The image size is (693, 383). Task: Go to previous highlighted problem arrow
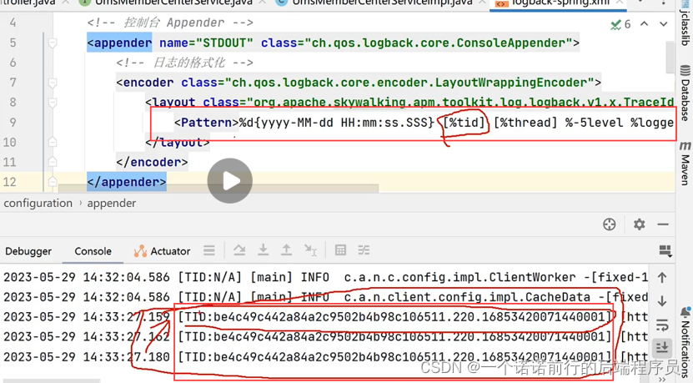click(x=645, y=24)
